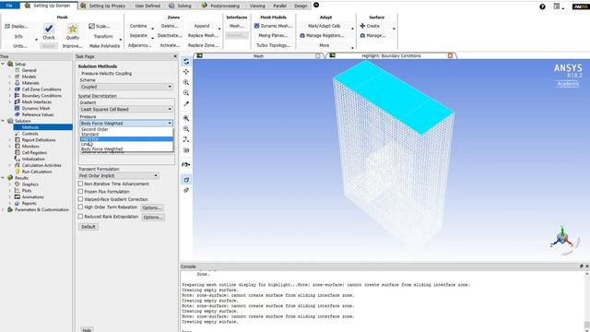
Task: Click the help question mark icon
Action: (542, 6)
